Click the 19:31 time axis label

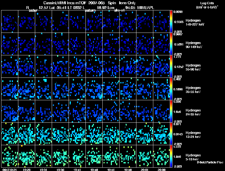pos(43,170)
